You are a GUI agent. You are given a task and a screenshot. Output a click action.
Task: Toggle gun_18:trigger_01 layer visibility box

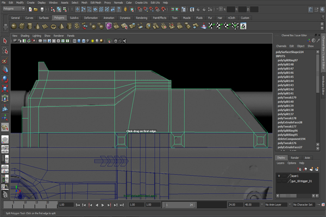pos(279,181)
